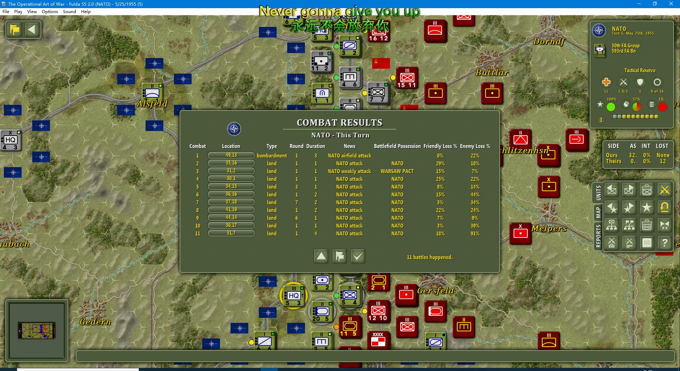The height and width of the screenshot is (371, 680).
Task: Confirm Combat Results with the checkmark button
Action: click(x=358, y=256)
